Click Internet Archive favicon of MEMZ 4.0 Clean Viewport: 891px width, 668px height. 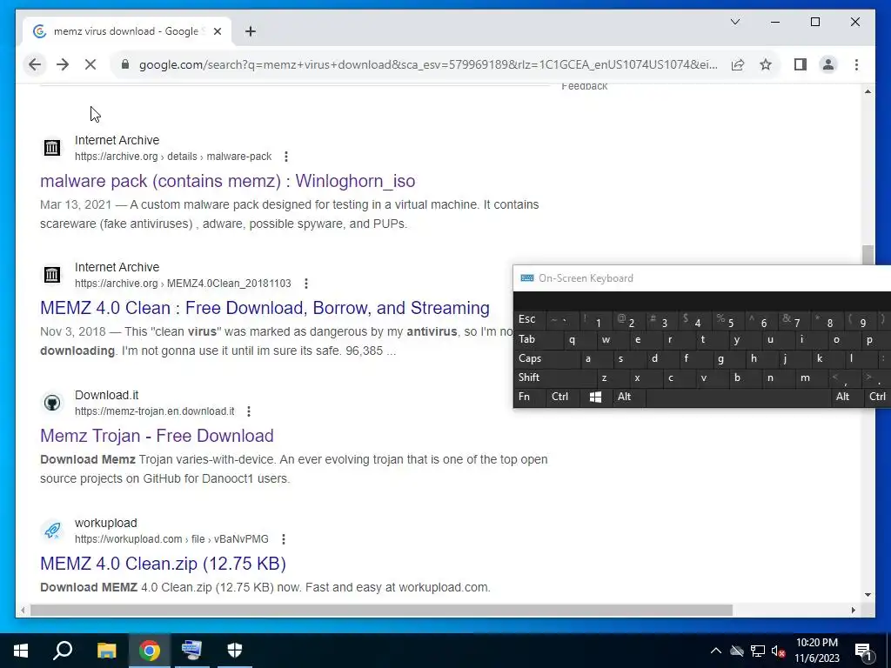tap(51, 275)
